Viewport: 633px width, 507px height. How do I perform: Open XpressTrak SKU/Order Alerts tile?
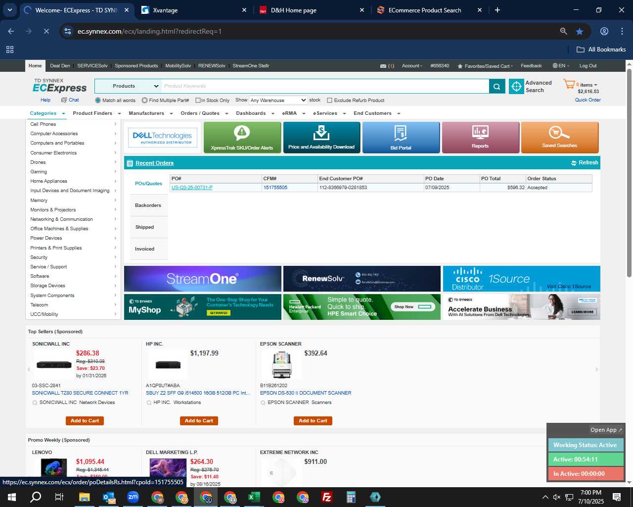(242, 137)
